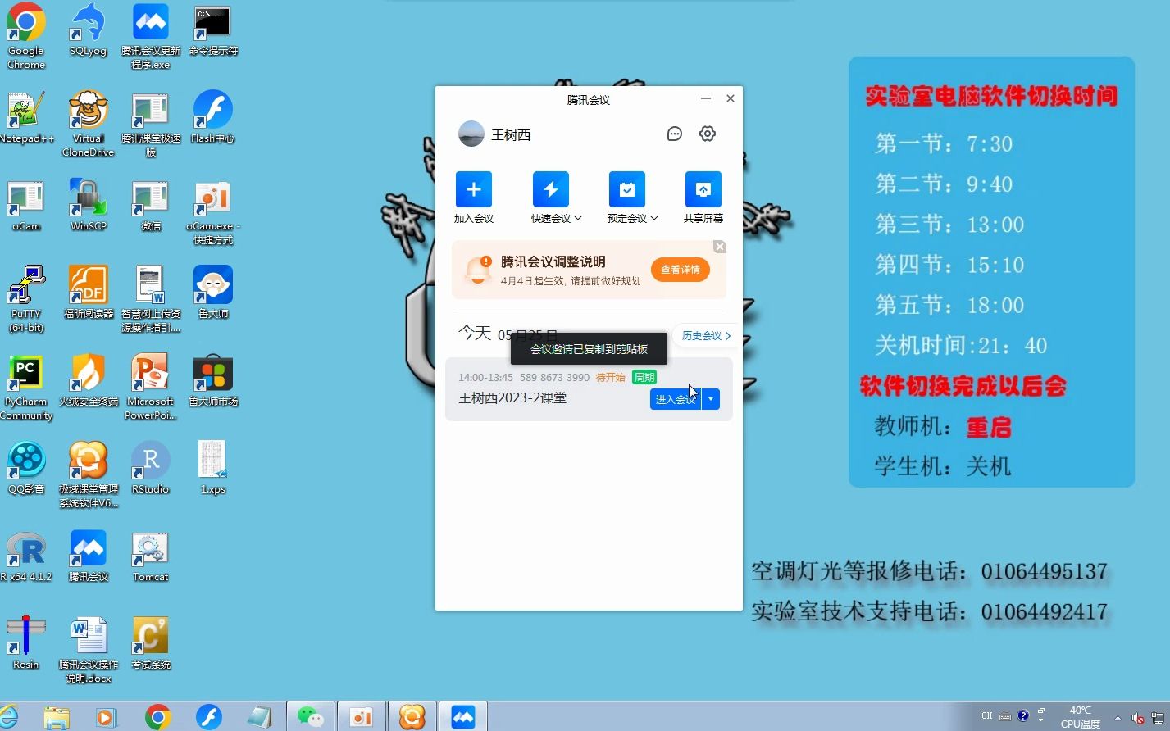This screenshot has width=1170, height=731.
Task: Select the 腾讯会议 desktop shortcut
Action: tap(89, 556)
